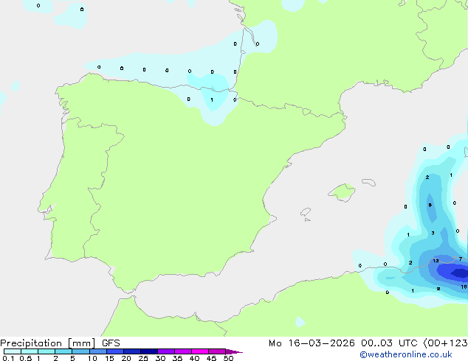The height and width of the screenshot is (361, 468).
Task: Click the "13" precipitation value on the map
Action: 436,261
